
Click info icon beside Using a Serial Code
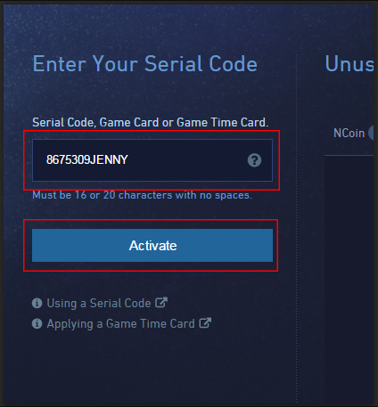(37, 303)
